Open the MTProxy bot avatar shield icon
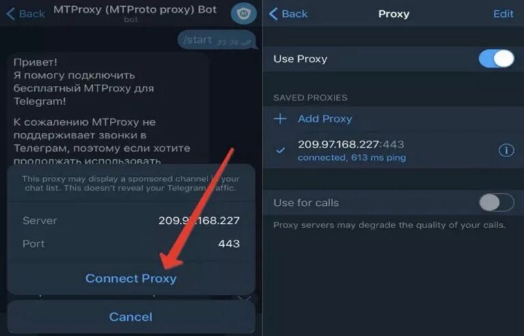The image size is (524, 336). 244,14
